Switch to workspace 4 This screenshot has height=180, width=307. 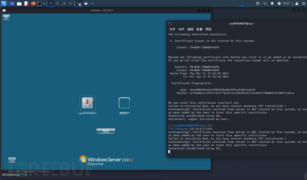tap(70, 4)
